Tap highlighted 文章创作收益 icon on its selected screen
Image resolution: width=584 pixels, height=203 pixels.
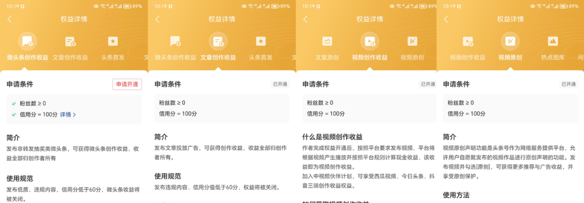[218, 41]
